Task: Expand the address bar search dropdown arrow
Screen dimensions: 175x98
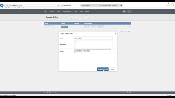Action: pos(60,5)
